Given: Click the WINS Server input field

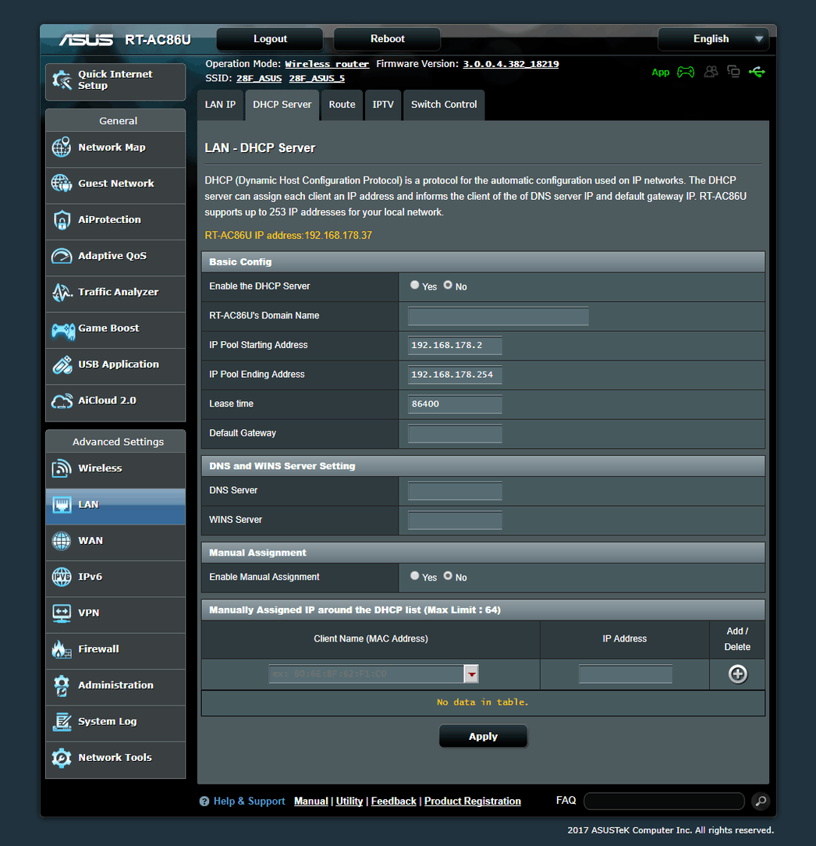Looking at the screenshot, I should pyautogui.click(x=455, y=521).
